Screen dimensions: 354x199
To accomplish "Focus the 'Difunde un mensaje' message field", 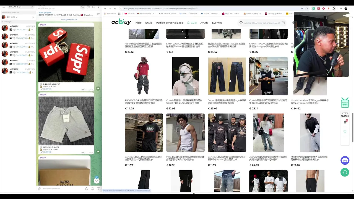I will click(63, 189).
